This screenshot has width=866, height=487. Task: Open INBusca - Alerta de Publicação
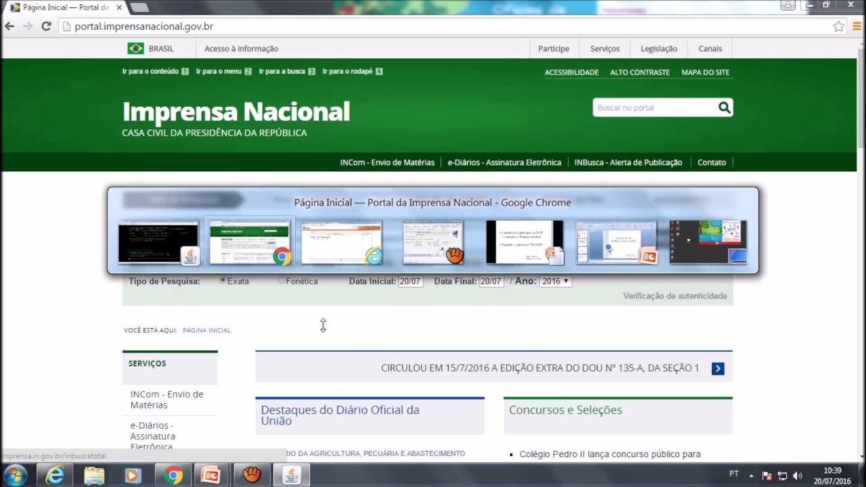coord(629,162)
